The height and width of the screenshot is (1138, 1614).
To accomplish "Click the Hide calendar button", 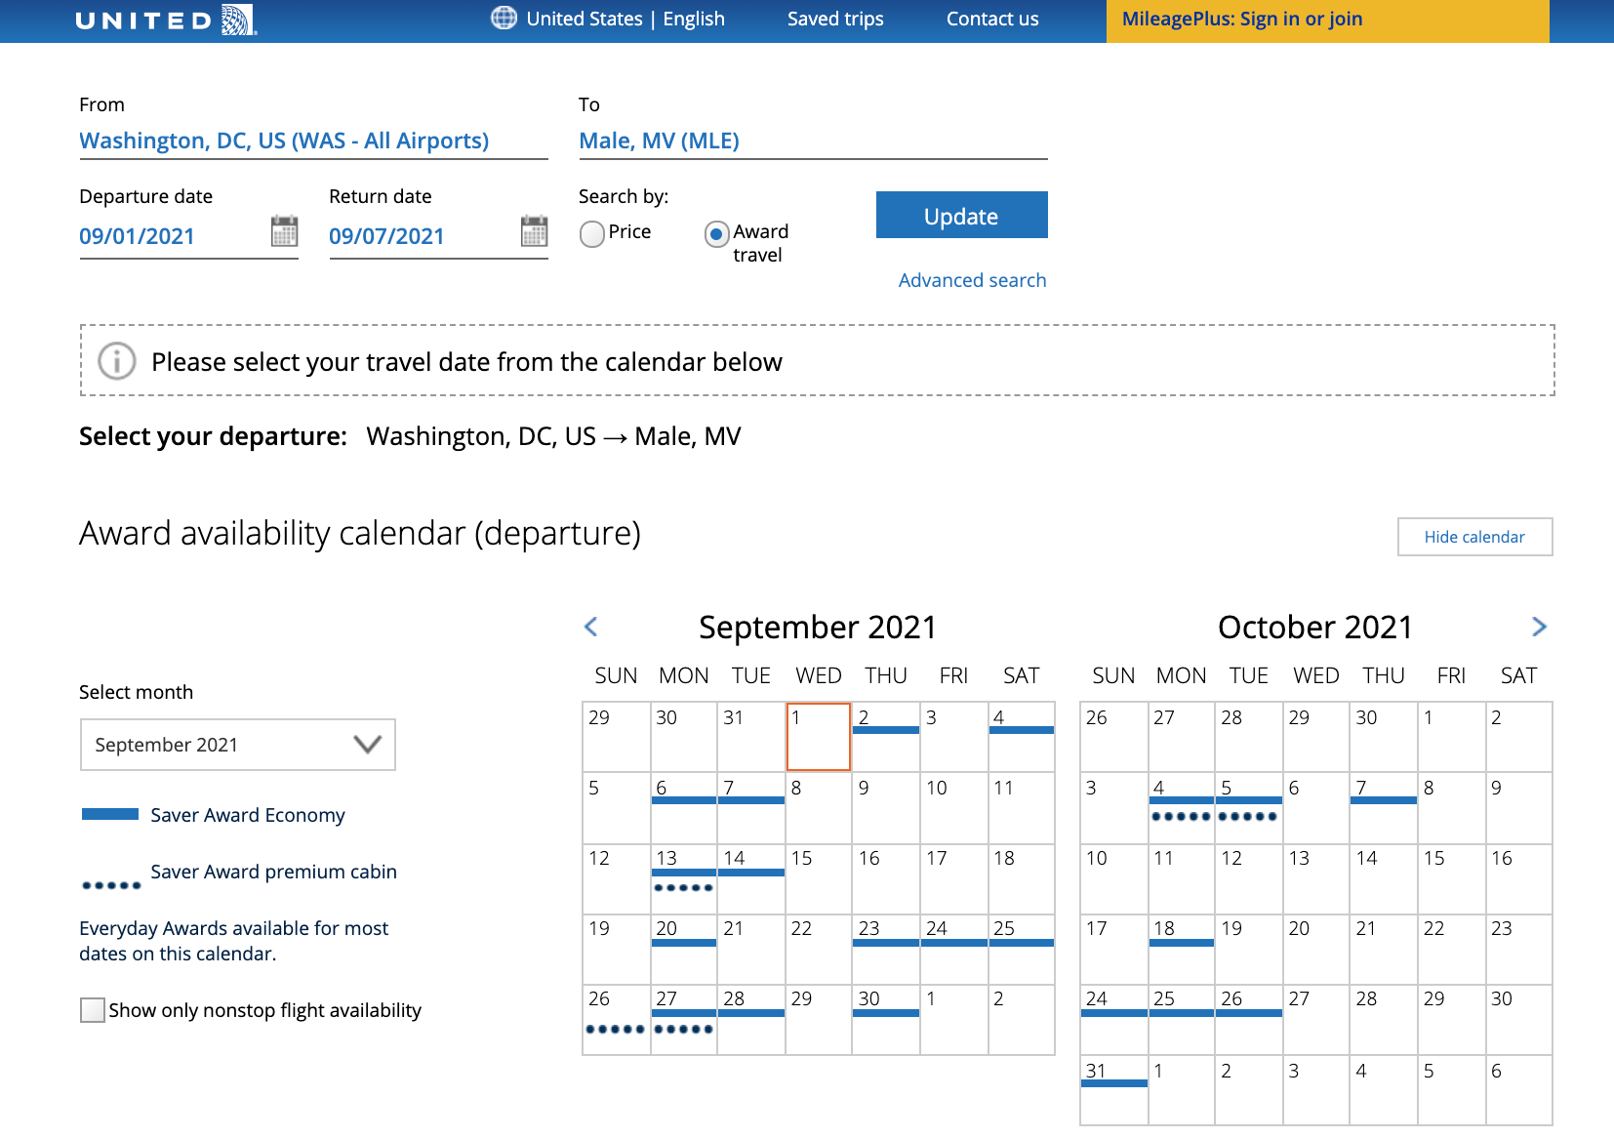I will point(1473,537).
